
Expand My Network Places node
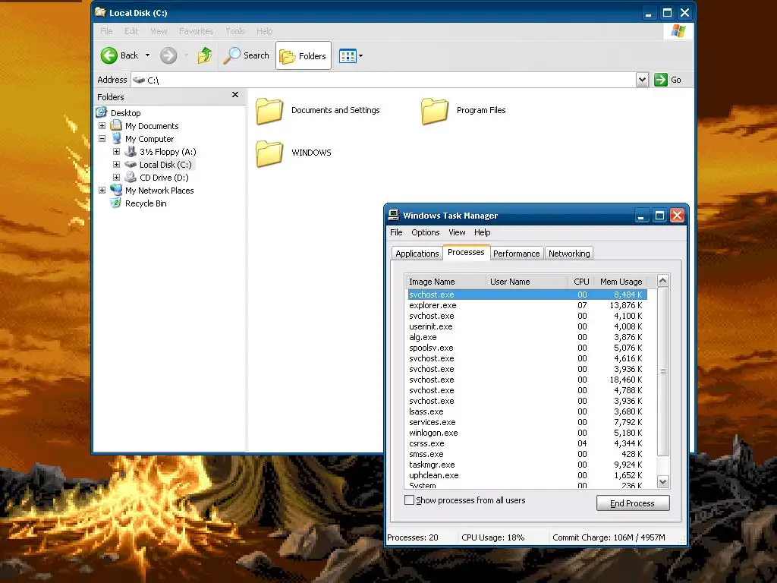coord(102,191)
